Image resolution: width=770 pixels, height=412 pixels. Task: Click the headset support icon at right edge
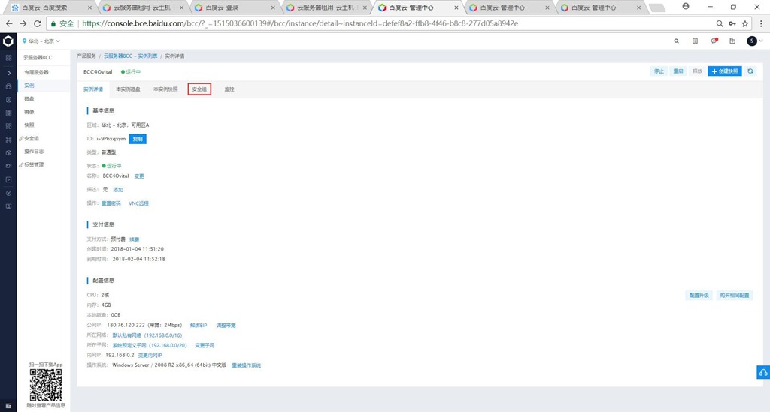[x=762, y=373]
